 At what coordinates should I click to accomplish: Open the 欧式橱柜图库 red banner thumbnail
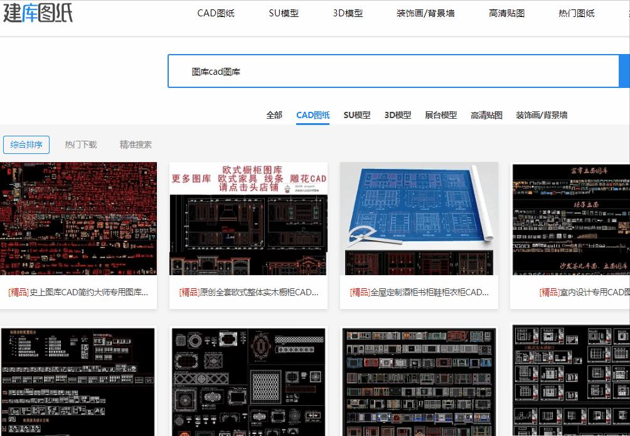(248, 219)
